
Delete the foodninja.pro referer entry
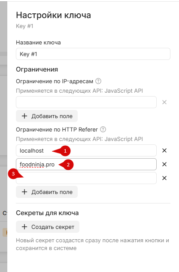point(164,164)
